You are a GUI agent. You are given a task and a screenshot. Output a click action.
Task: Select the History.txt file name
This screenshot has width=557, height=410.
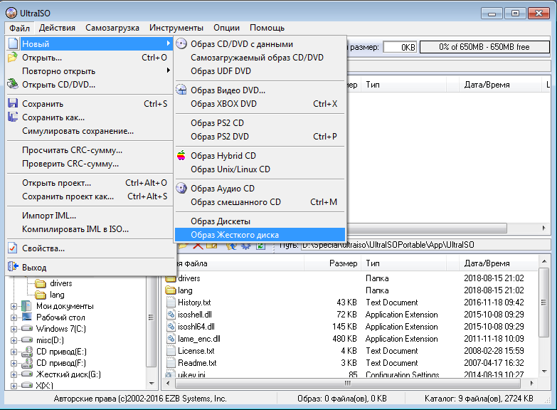(x=194, y=303)
